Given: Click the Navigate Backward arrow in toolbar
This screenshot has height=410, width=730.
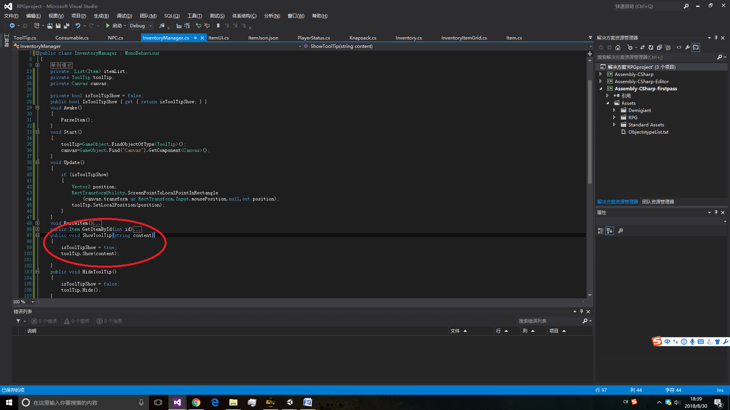Looking at the screenshot, I should pyautogui.click(x=12, y=25).
